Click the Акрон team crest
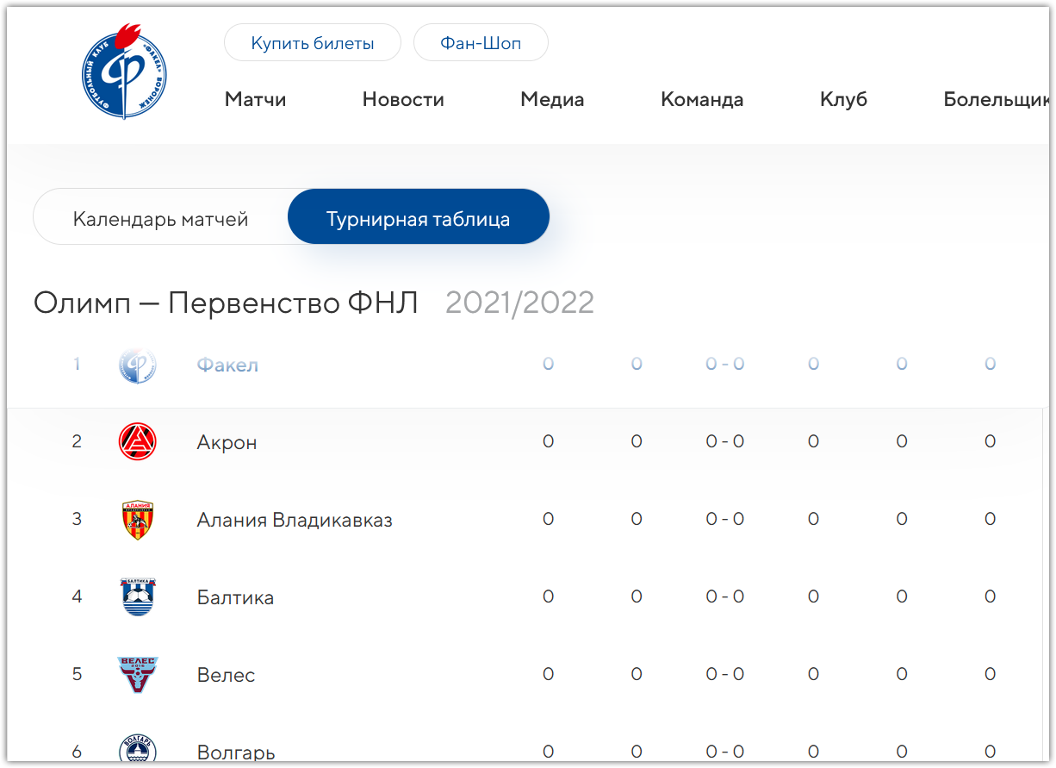The image size is (1056, 768). tap(137, 442)
